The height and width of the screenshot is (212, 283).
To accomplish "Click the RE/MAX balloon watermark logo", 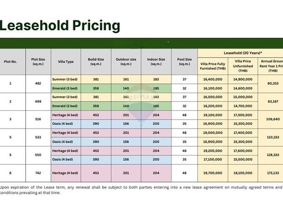I will [141, 106].
